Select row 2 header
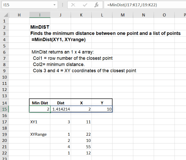186x160 pixels. pos(5,27)
